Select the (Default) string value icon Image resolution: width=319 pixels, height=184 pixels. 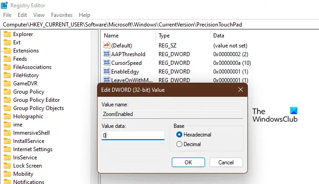point(106,45)
